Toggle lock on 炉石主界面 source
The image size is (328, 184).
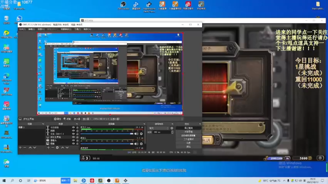77,137
